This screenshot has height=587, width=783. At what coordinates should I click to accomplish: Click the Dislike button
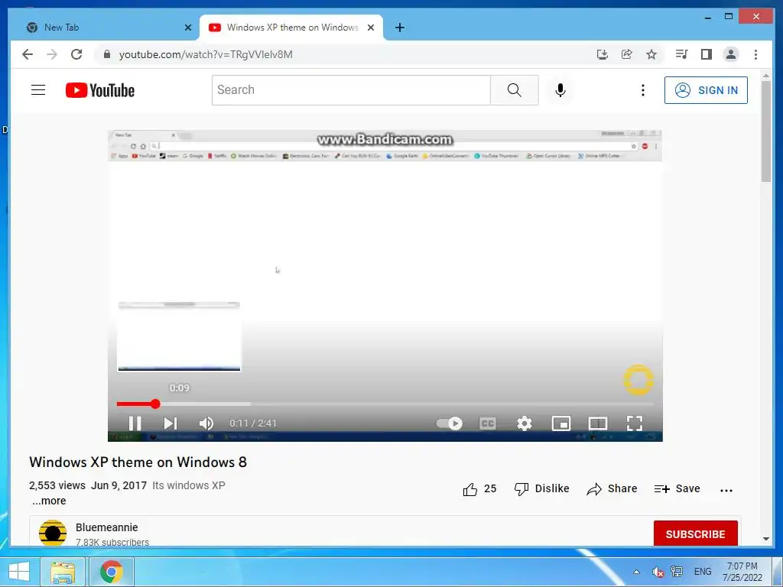[x=542, y=489]
